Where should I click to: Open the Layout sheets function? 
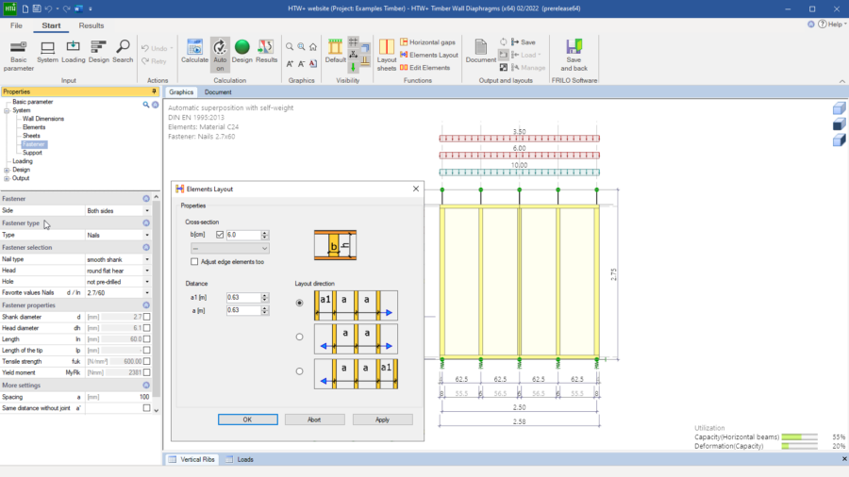[x=387, y=55]
